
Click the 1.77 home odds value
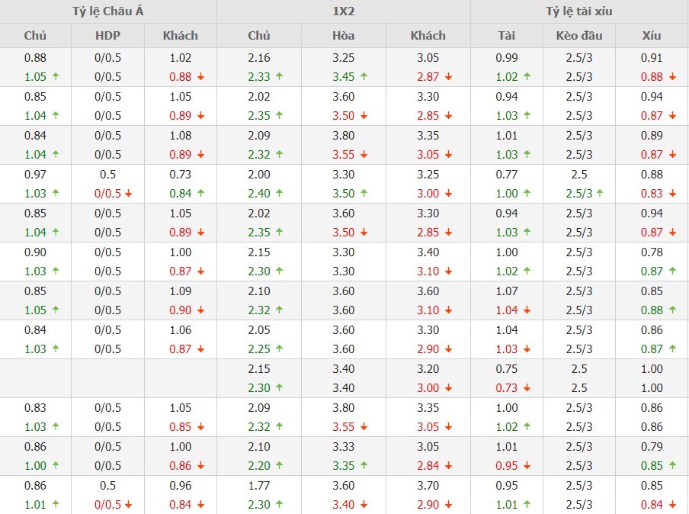coord(259,485)
